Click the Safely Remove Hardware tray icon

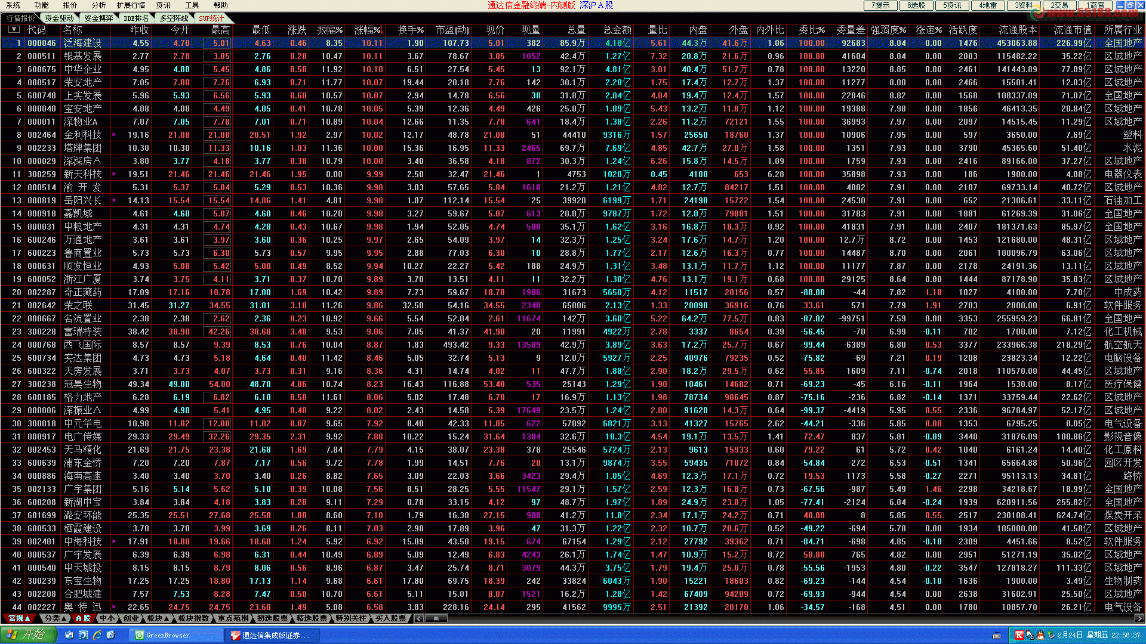coord(1050,635)
